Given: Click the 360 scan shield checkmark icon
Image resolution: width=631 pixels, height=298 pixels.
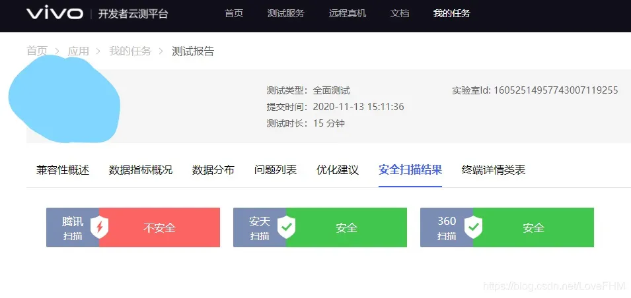Looking at the screenshot, I should tap(473, 227).
